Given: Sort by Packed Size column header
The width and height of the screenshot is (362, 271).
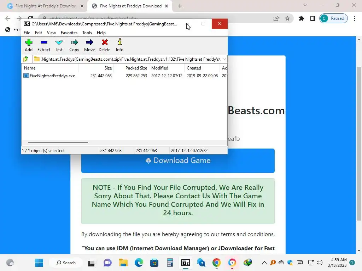Looking at the screenshot, I should (132, 68).
